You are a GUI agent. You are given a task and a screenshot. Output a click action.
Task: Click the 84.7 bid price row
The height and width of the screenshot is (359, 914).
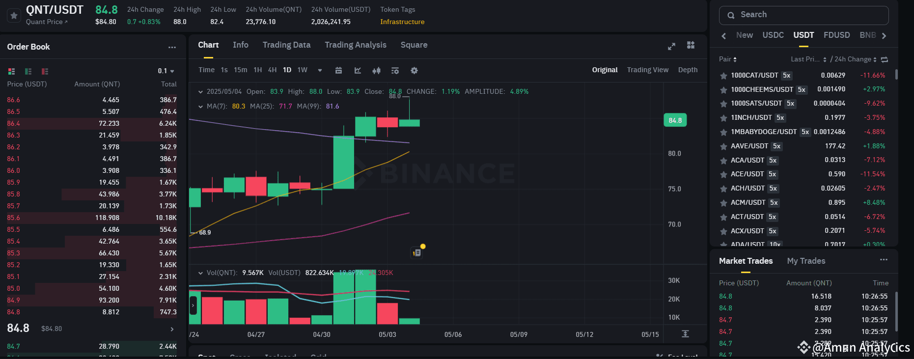point(92,346)
